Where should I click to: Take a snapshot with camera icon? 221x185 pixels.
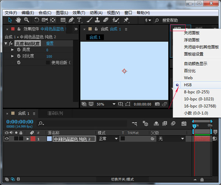pos(157,104)
